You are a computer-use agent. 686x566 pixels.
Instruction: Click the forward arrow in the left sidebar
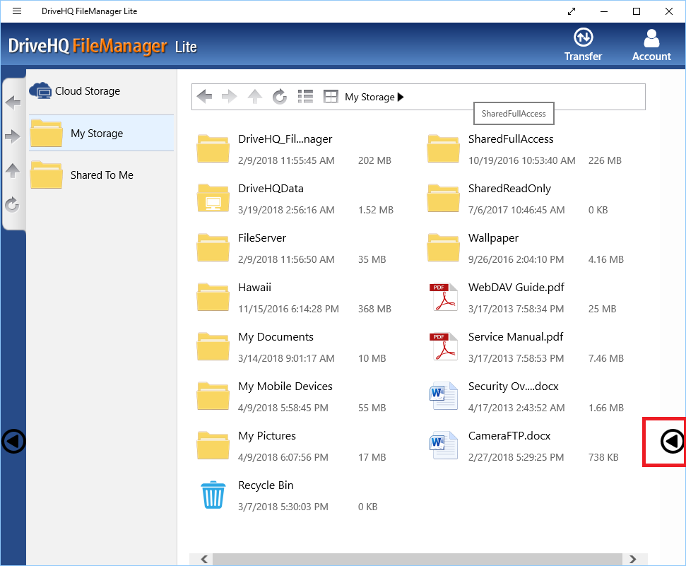[x=13, y=137]
